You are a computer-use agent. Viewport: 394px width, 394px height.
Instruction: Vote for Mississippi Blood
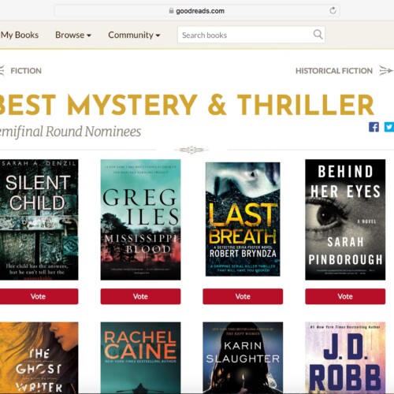pyautogui.click(x=140, y=296)
